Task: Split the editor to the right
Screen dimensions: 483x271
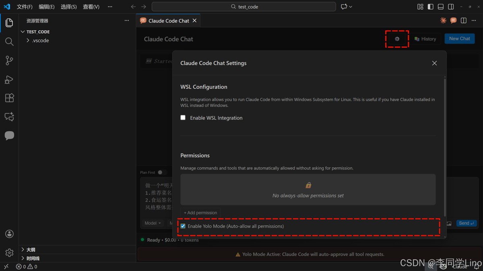Action: [464, 21]
